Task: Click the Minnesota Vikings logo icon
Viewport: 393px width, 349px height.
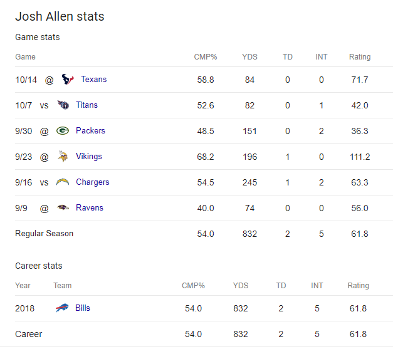Action: click(63, 156)
